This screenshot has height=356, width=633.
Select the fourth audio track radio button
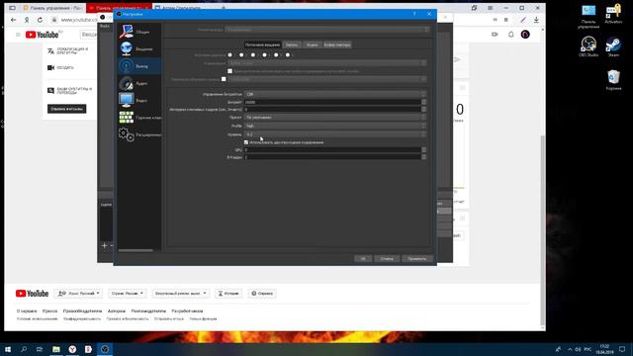[264, 55]
